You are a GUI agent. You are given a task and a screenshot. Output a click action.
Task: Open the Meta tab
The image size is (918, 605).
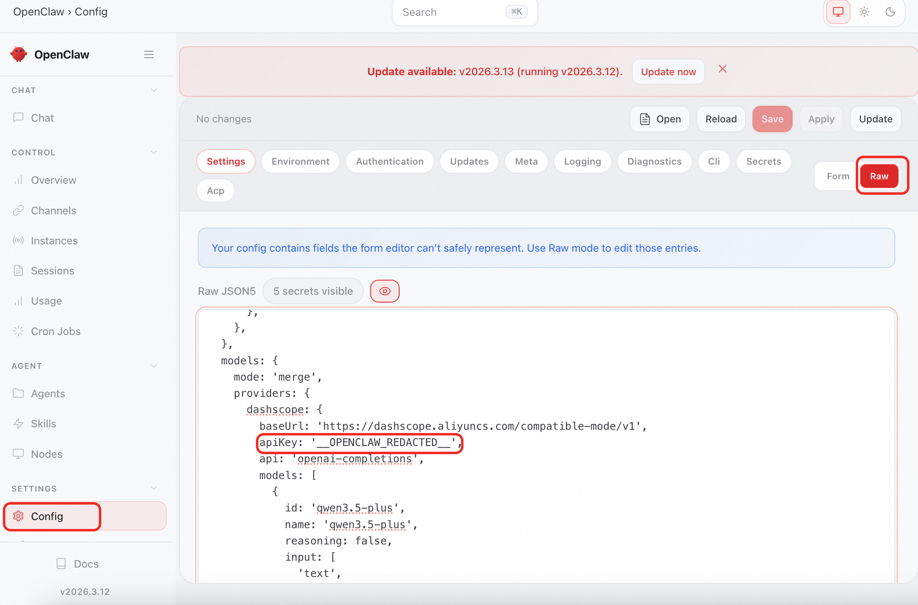(526, 161)
